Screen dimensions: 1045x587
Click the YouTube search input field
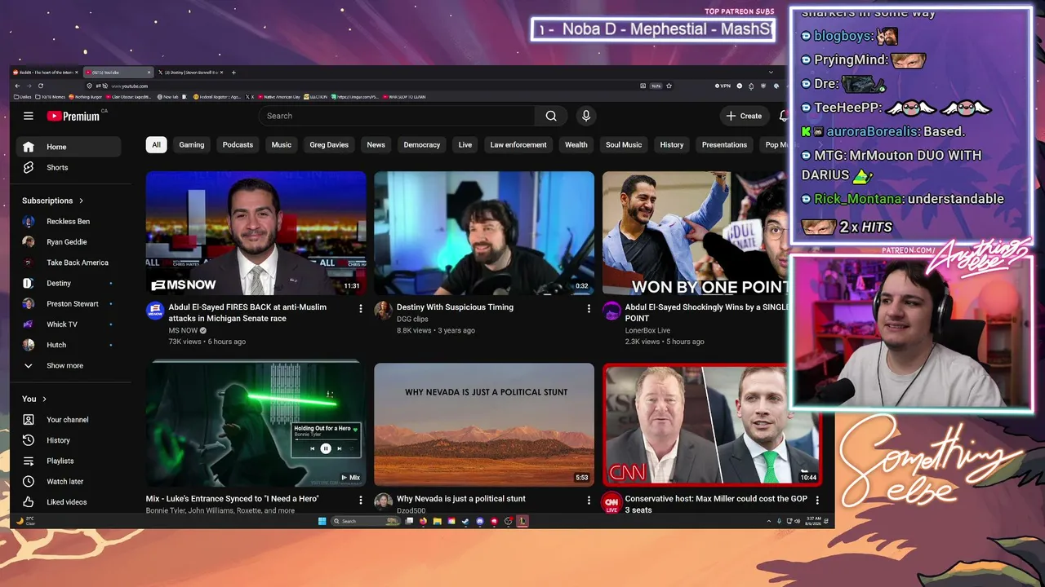pos(398,116)
